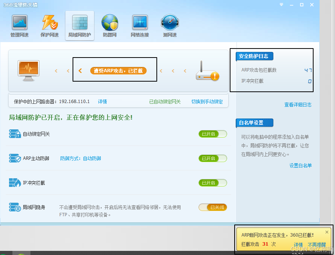This screenshot has width=335, height=255.
Task: Click the ARP主动防御 label
Action: [x=36, y=158]
